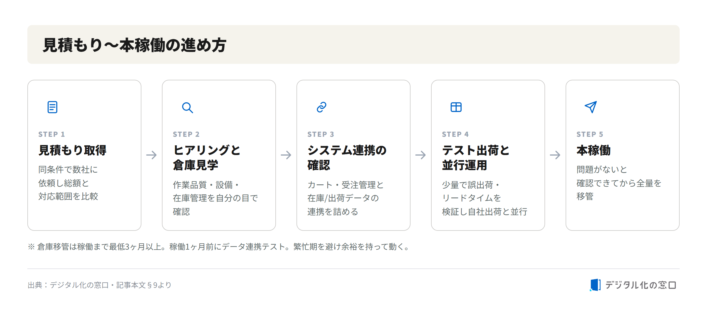Screen dimensions: 707x318
Task: Click the 出典 source citation text
Action: (99, 285)
